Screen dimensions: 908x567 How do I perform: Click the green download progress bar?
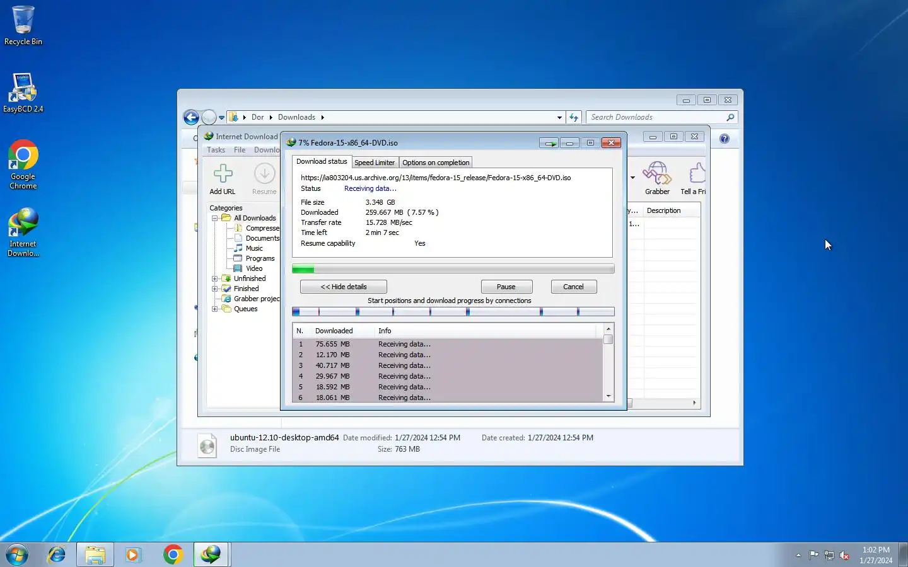(x=453, y=270)
